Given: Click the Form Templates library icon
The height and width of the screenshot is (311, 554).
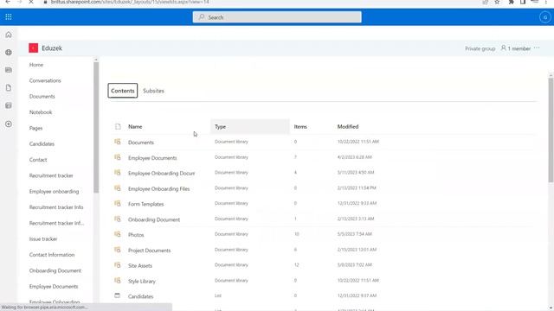Looking at the screenshot, I should click(118, 204).
